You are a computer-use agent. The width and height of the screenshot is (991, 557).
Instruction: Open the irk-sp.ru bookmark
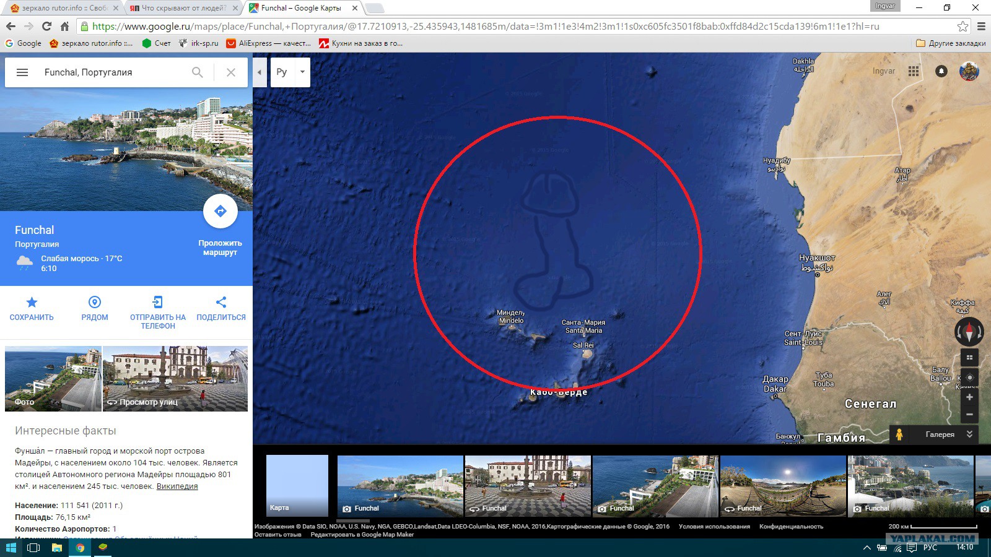point(199,43)
